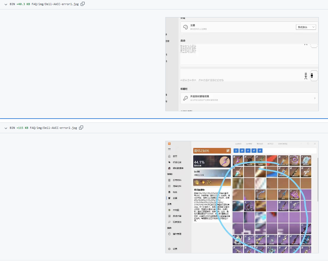Screen dimensions: 328x262
Task: Open the 首页 (Home) page in sidebar
Action: click(x=175, y=156)
